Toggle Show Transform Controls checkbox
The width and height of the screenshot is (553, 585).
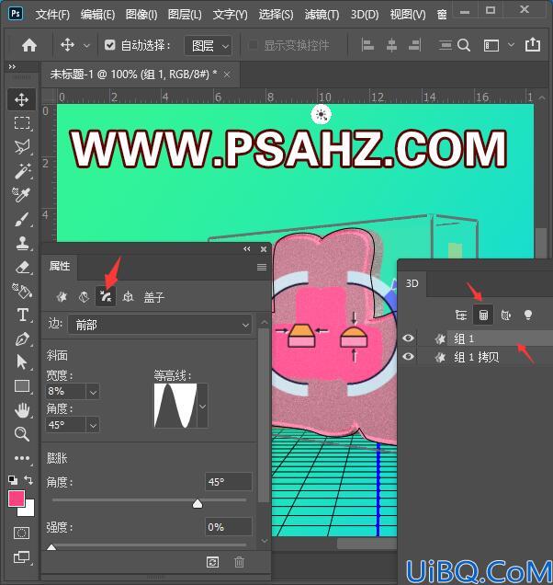[253, 45]
